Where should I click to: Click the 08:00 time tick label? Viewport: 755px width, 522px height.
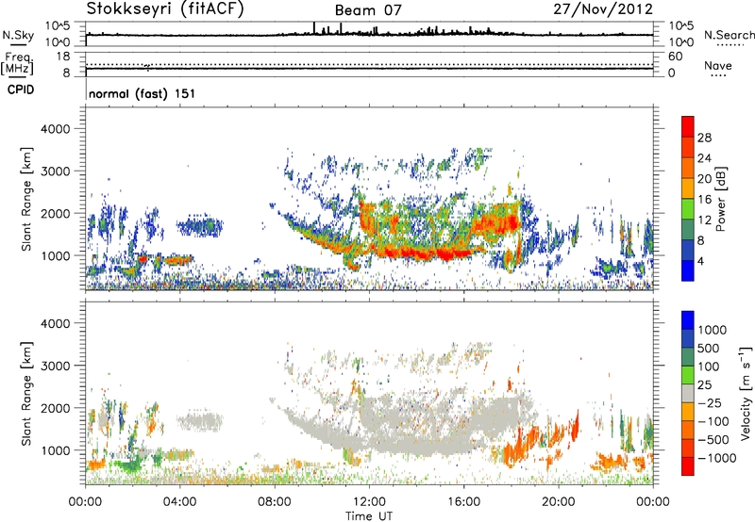[x=275, y=502]
